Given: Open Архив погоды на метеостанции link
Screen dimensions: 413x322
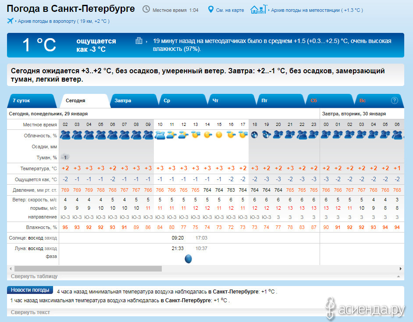Looking at the screenshot, I should (317, 10).
